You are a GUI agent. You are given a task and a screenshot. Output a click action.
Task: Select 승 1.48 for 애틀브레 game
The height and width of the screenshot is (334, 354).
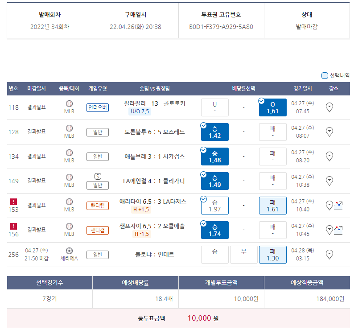pos(215,157)
